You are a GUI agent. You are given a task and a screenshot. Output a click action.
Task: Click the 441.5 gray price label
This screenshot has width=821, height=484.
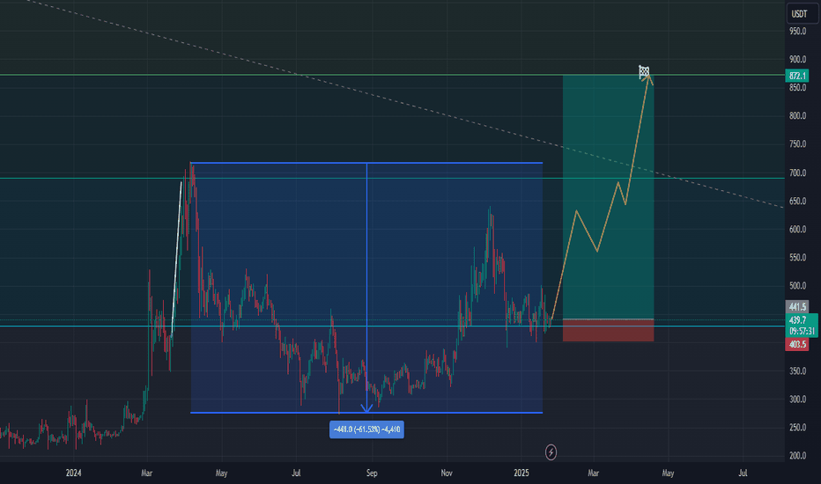click(x=797, y=306)
